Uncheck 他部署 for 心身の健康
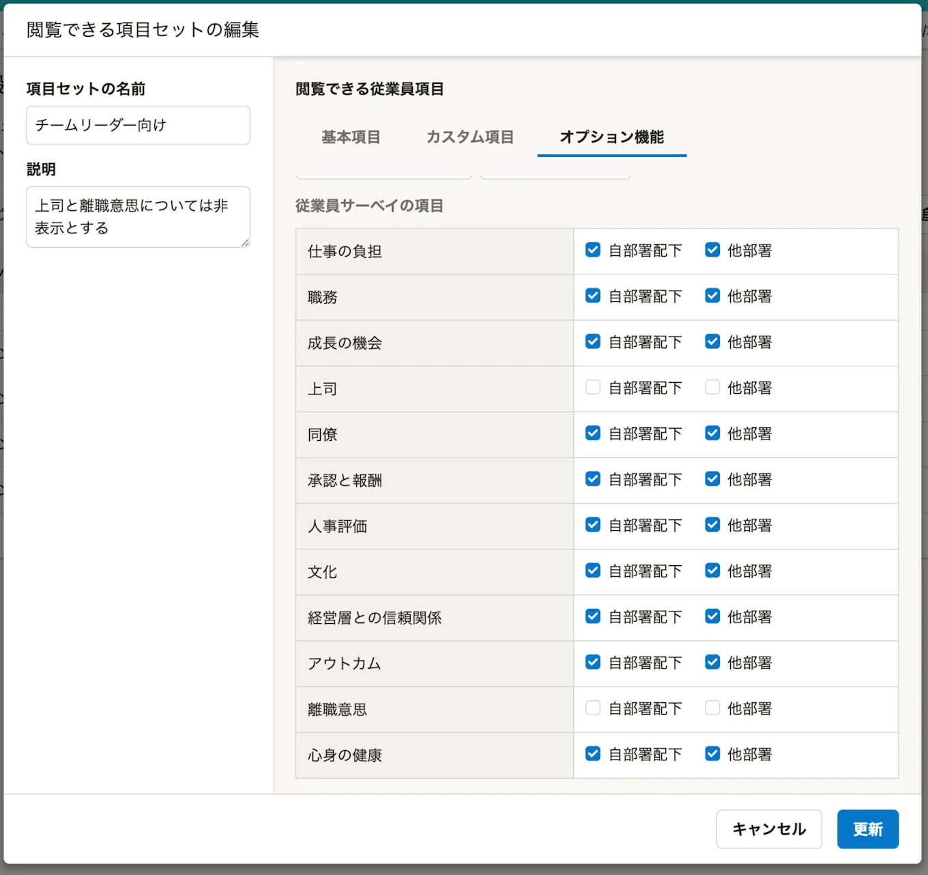Viewport: 928px width, 875px height. pyautogui.click(x=712, y=754)
